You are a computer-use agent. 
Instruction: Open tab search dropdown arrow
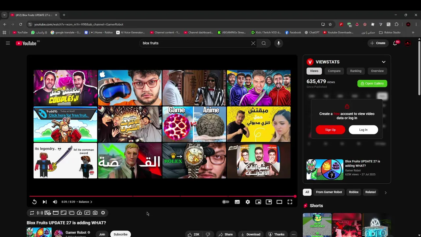pyautogui.click(x=4, y=15)
